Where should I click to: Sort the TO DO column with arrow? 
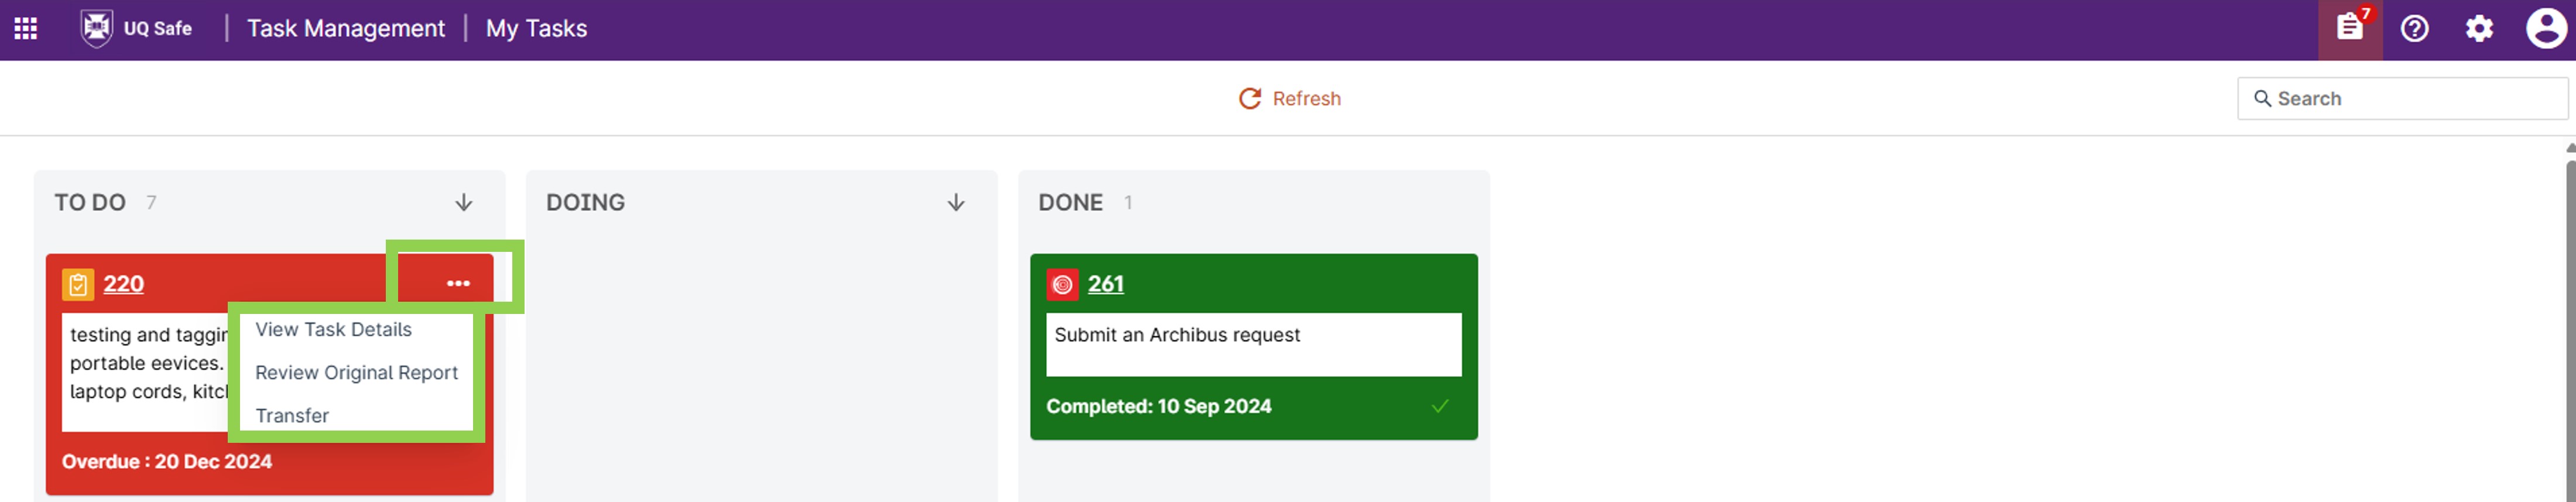click(x=464, y=203)
